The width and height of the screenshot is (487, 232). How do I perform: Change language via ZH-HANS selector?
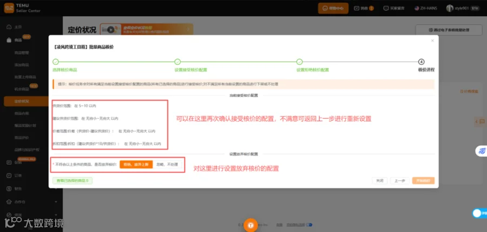click(425, 9)
